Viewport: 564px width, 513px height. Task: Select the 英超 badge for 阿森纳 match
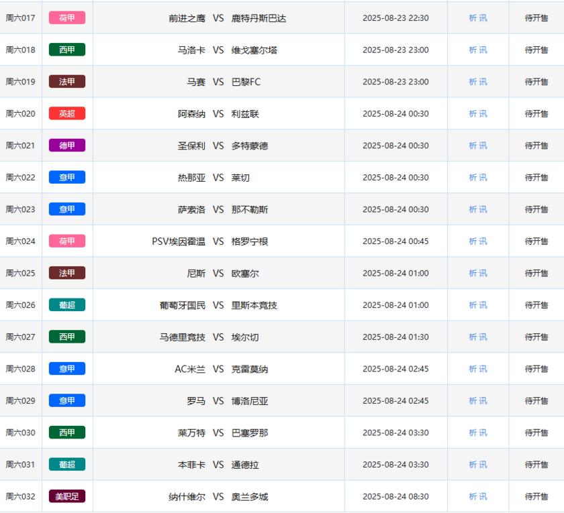67,114
